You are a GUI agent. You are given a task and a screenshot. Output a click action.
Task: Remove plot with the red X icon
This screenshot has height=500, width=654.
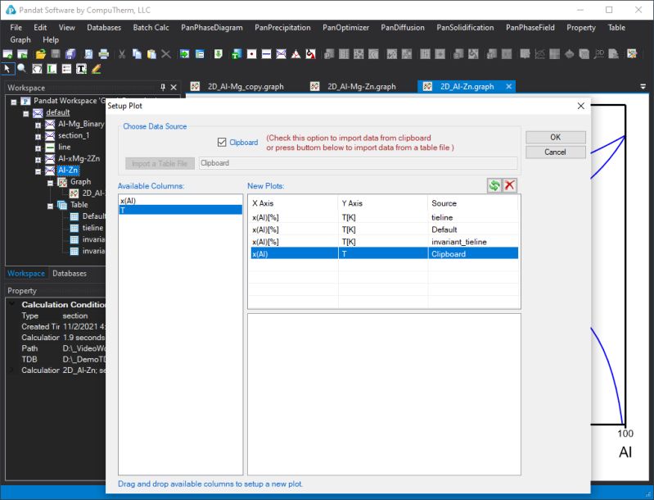[x=510, y=185]
